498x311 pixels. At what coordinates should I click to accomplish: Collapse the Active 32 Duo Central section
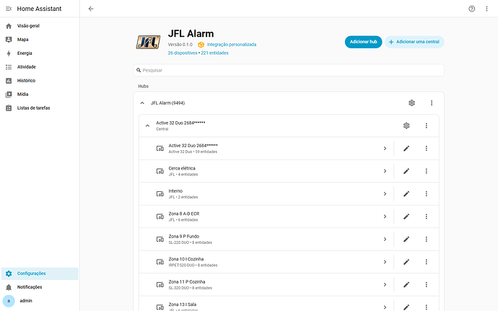click(147, 126)
